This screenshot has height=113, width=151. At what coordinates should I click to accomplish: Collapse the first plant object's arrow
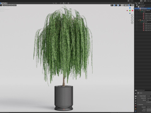pos(138,10)
